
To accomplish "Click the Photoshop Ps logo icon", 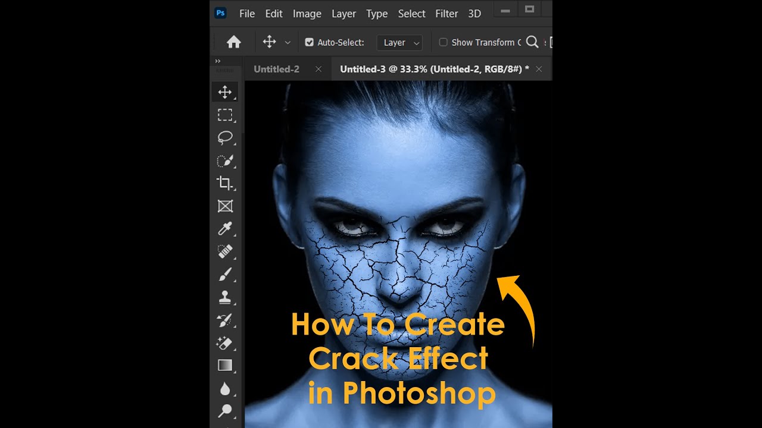I will click(221, 13).
